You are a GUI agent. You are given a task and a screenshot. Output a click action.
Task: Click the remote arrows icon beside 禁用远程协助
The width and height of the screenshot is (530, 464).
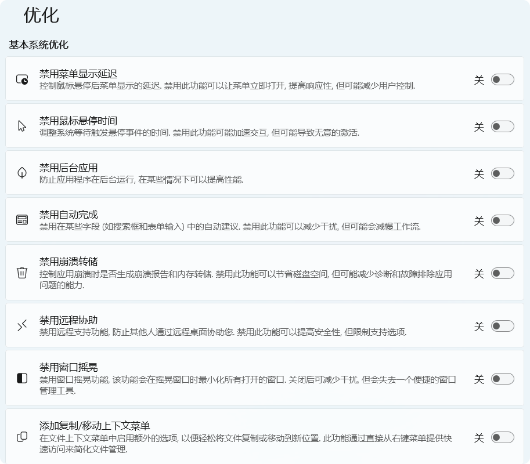coord(22,327)
